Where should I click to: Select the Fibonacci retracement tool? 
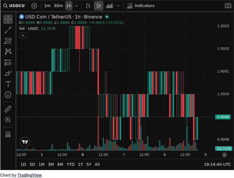(8, 41)
